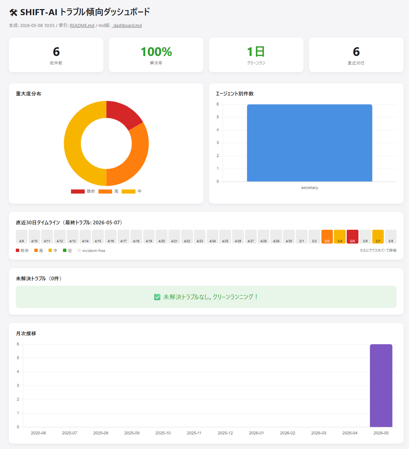Select the red 5/5 timeline cell
The width and height of the screenshot is (409, 449).
tap(352, 236)
